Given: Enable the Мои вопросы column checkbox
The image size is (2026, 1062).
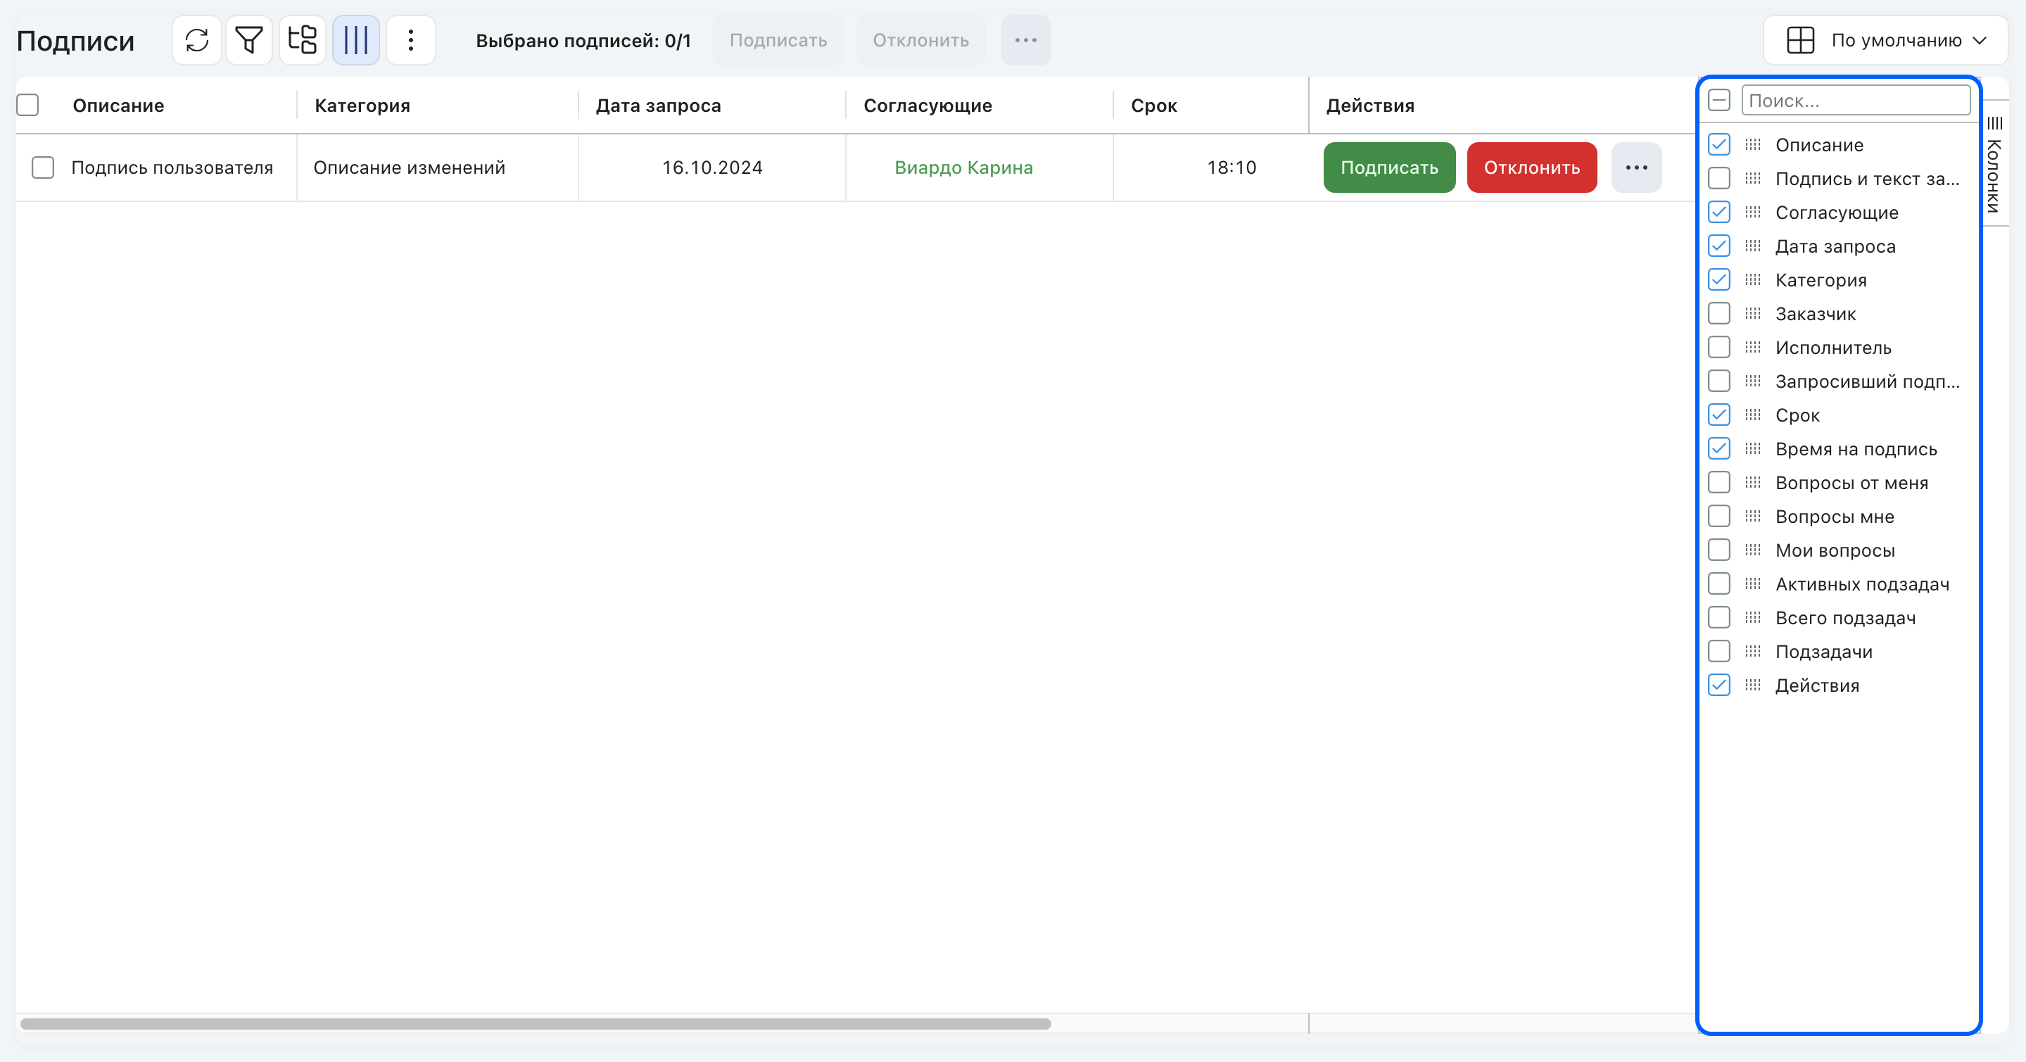Looking at the screenshot, I should pos(1719,550).
